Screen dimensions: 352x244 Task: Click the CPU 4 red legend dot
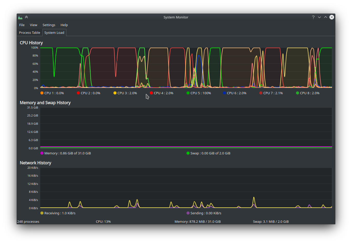pos(151,93)
